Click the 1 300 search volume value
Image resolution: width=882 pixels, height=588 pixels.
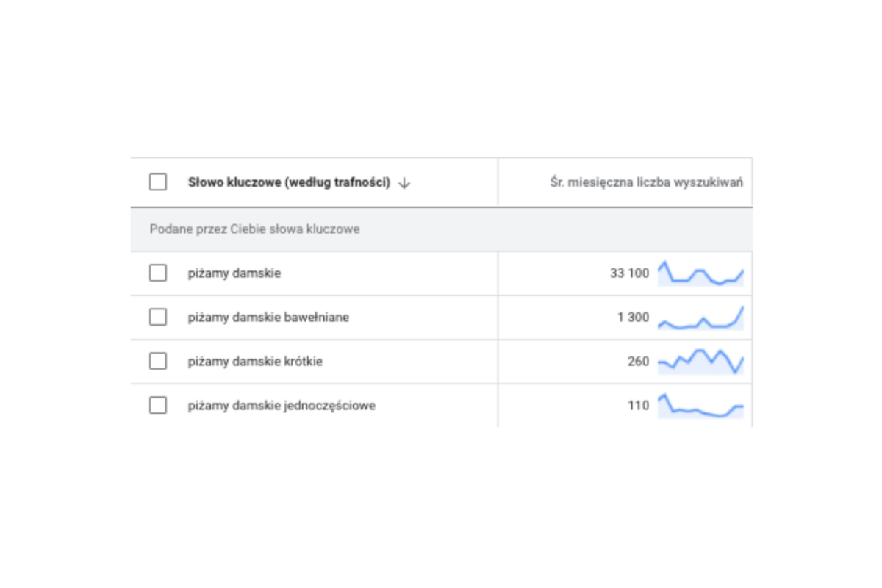(x=633, y=318)
